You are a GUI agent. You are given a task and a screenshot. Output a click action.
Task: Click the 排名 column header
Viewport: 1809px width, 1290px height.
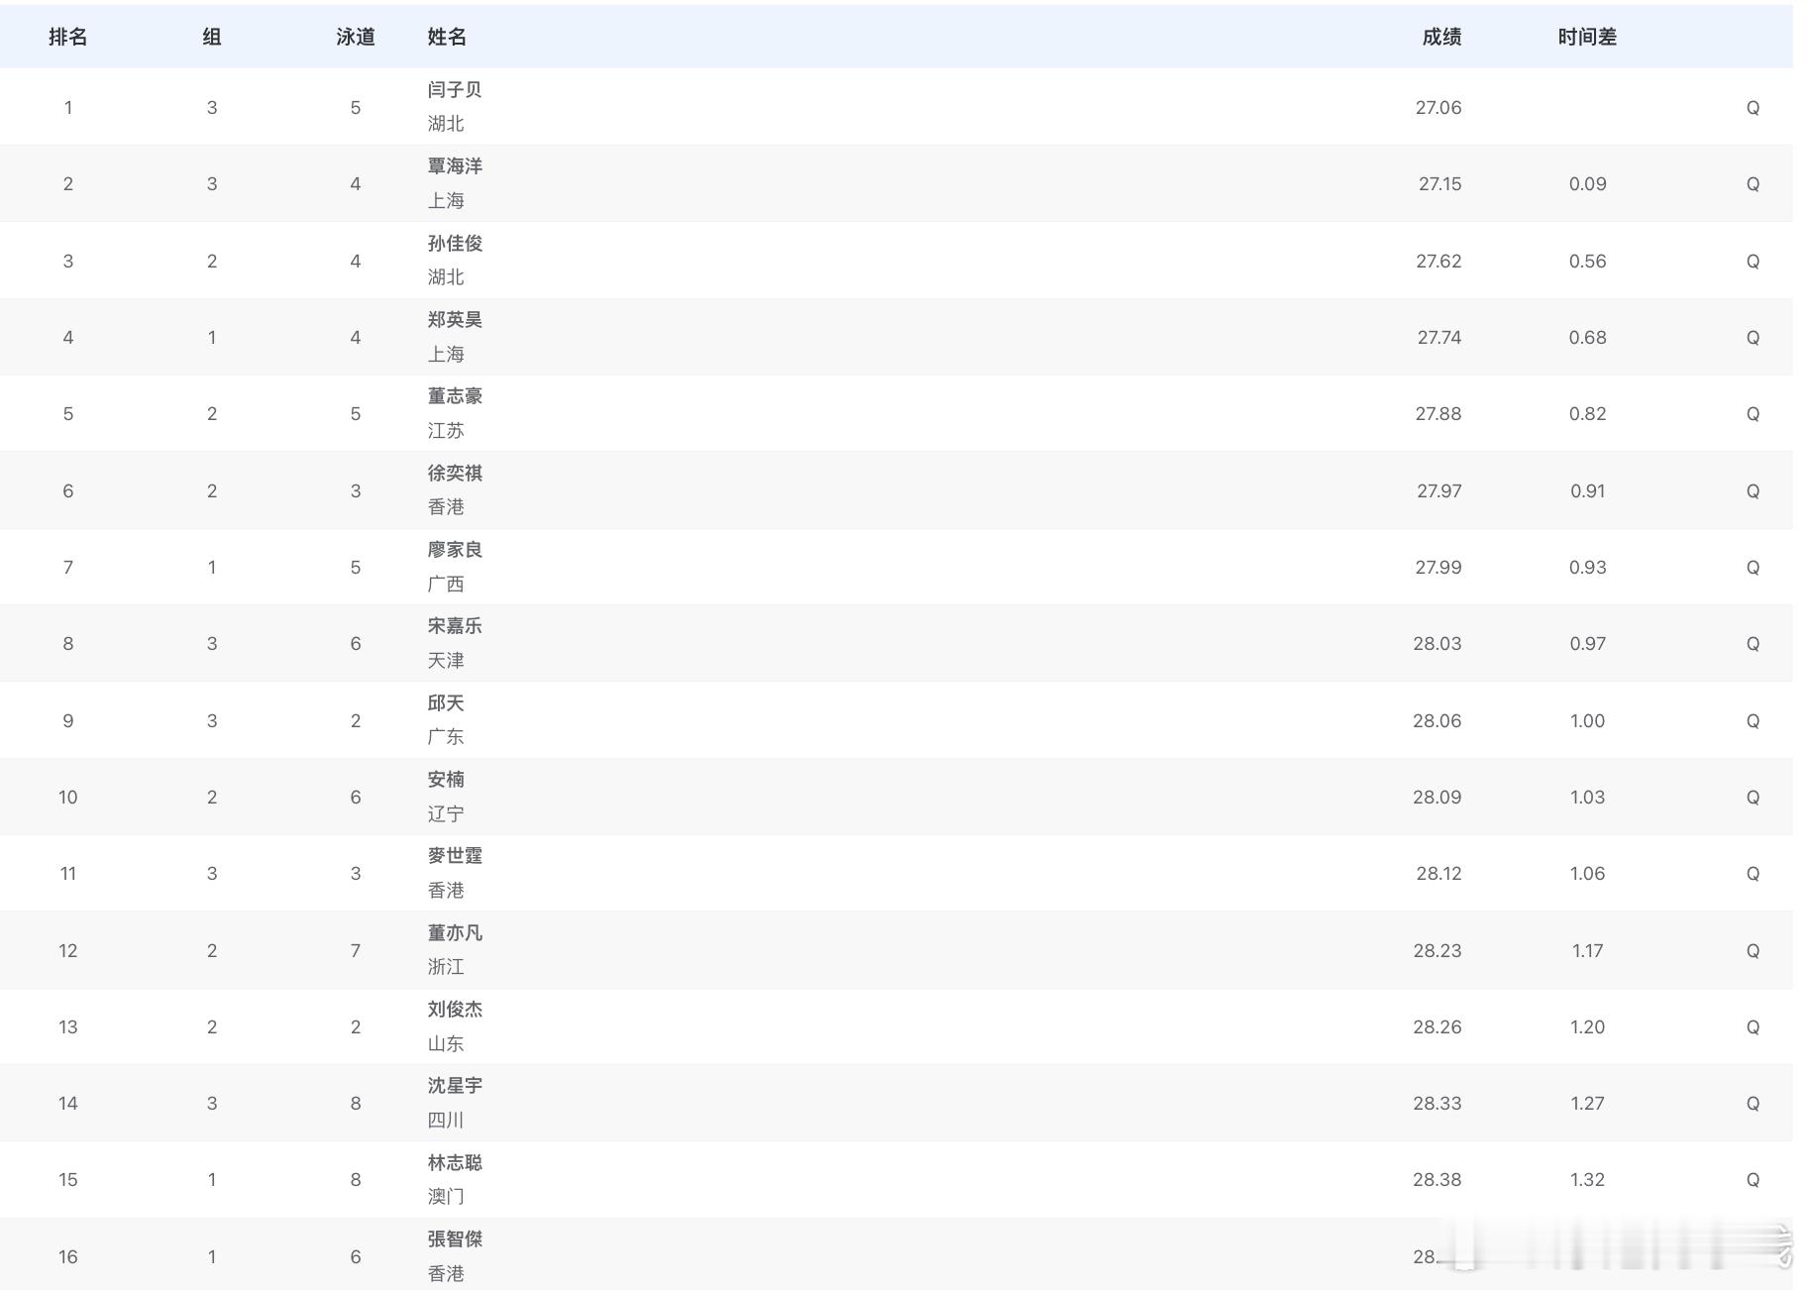coord(67,38)
